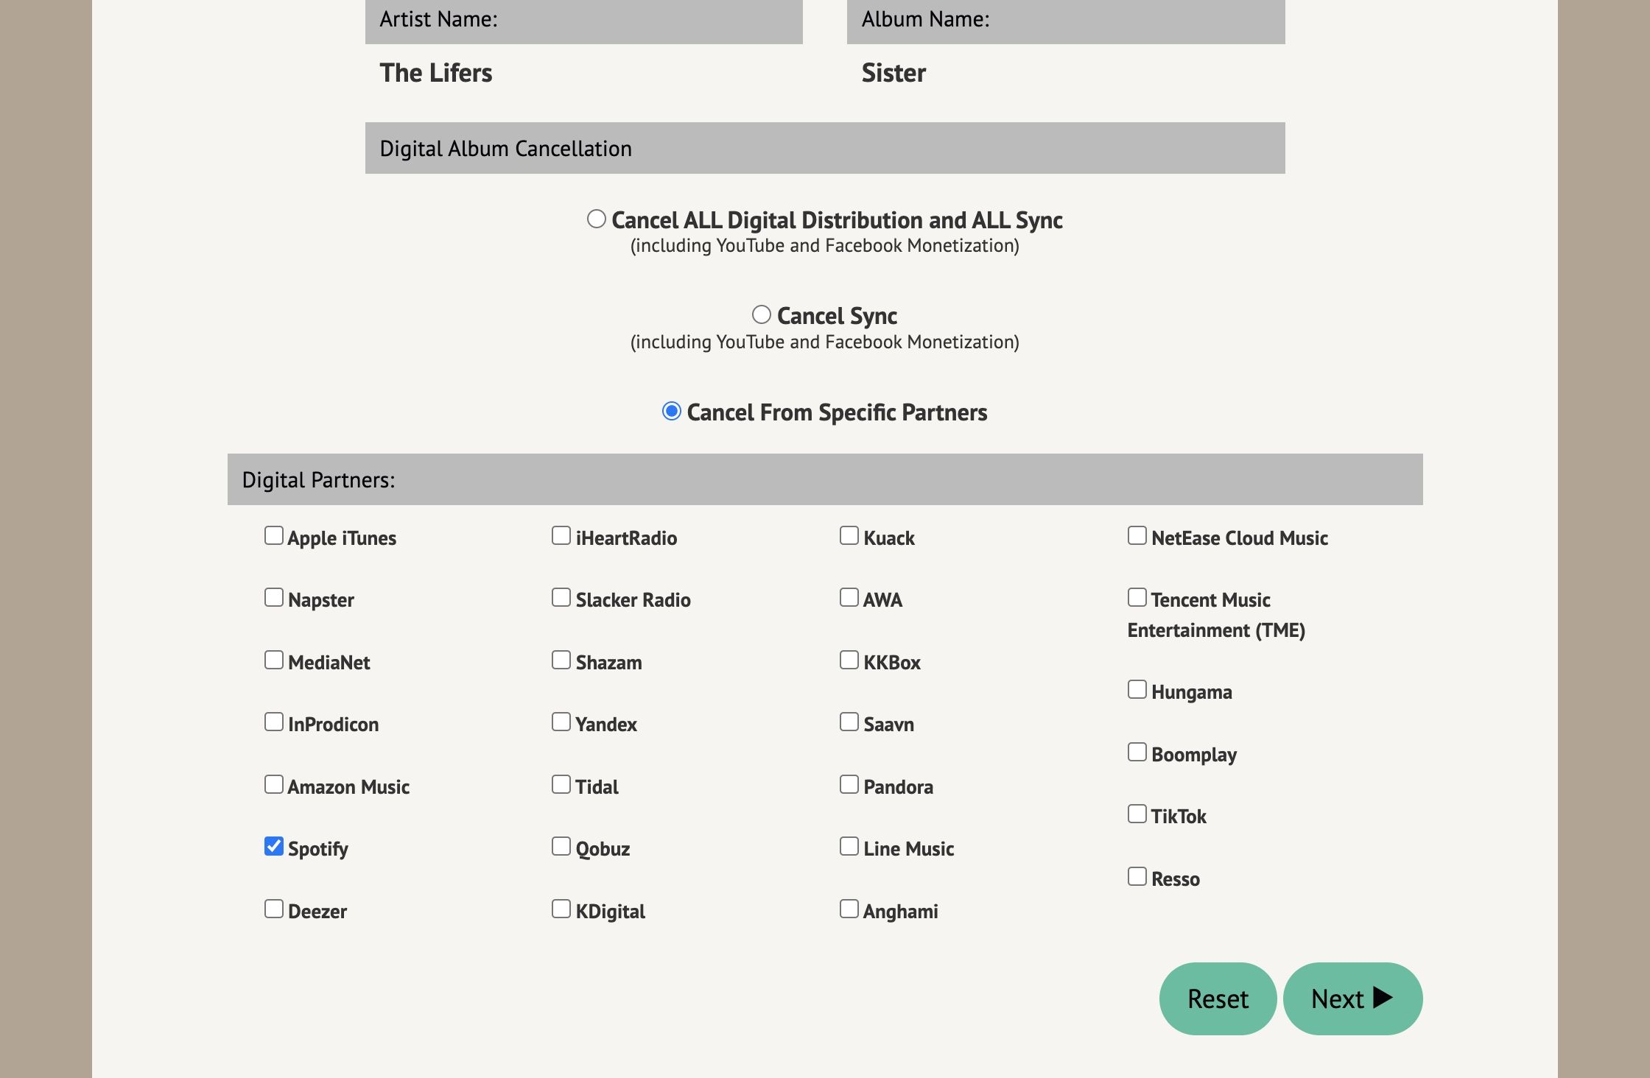This screenshot has height=1078, width=1650.
Task: Check the Hungama checkbox
Action: tap(1137, 689)
